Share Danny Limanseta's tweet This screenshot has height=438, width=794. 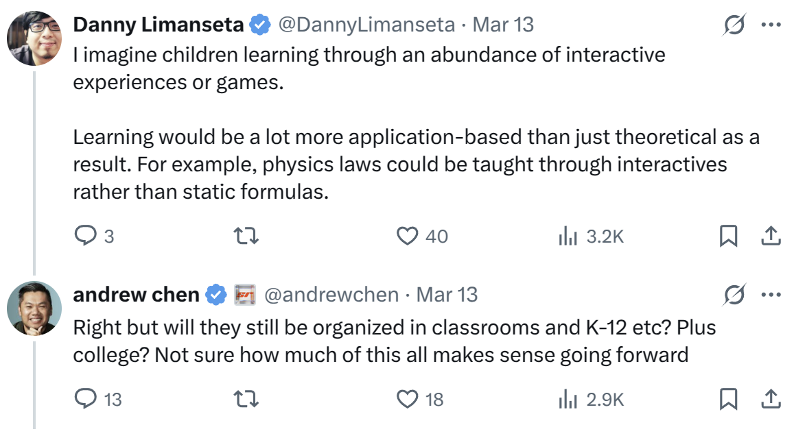(771, 236)
